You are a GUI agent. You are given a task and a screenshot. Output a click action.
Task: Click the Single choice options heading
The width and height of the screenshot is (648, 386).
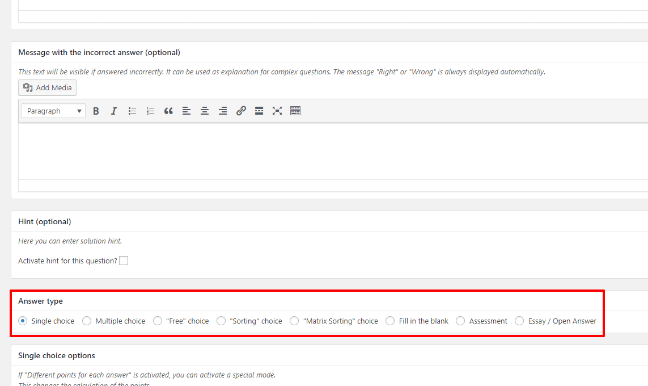point(57,356)
